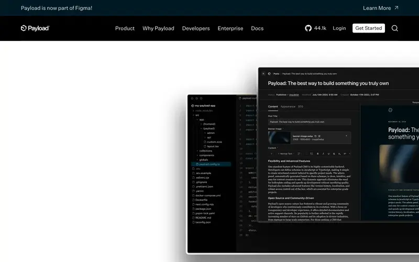Open the Normal Text dropdown

pos(286,154)
